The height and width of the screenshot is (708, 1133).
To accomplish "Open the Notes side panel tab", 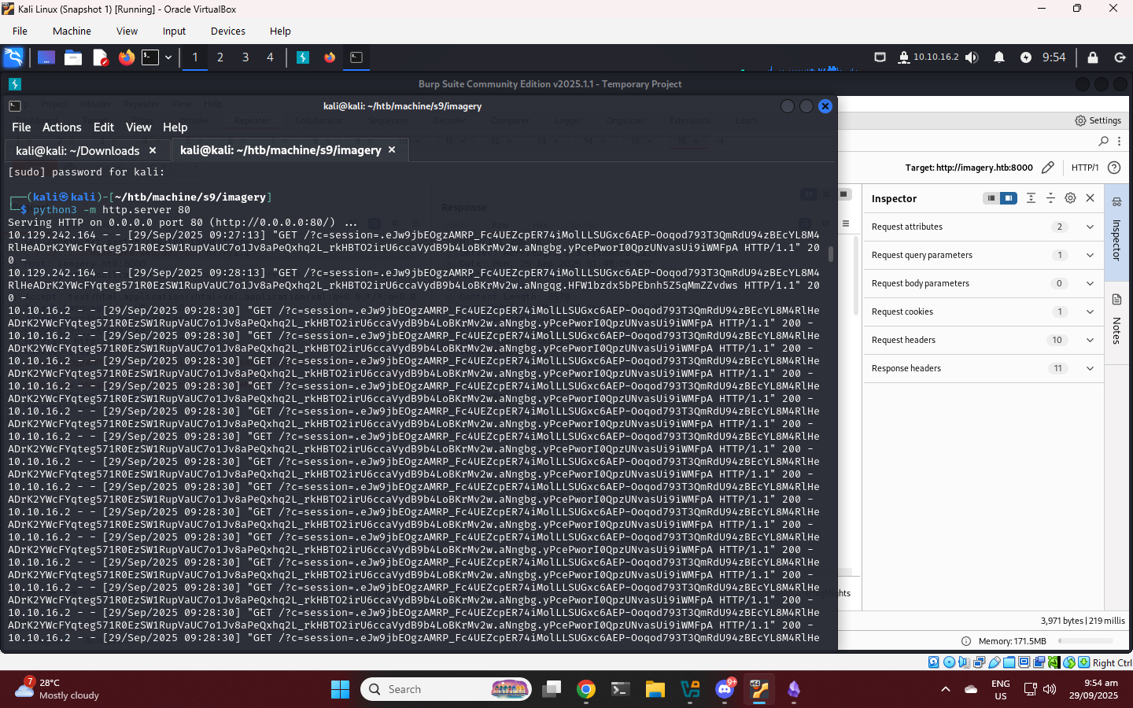I will (1116, 321).
